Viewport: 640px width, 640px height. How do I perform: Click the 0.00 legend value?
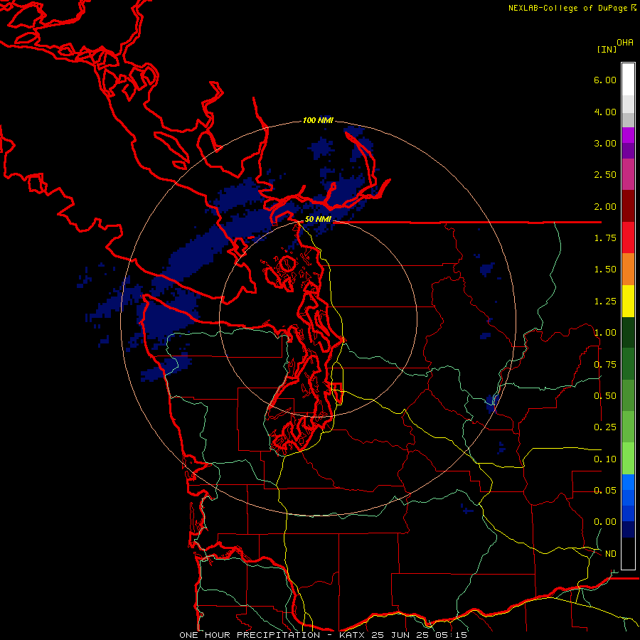(x=605, y=522)
